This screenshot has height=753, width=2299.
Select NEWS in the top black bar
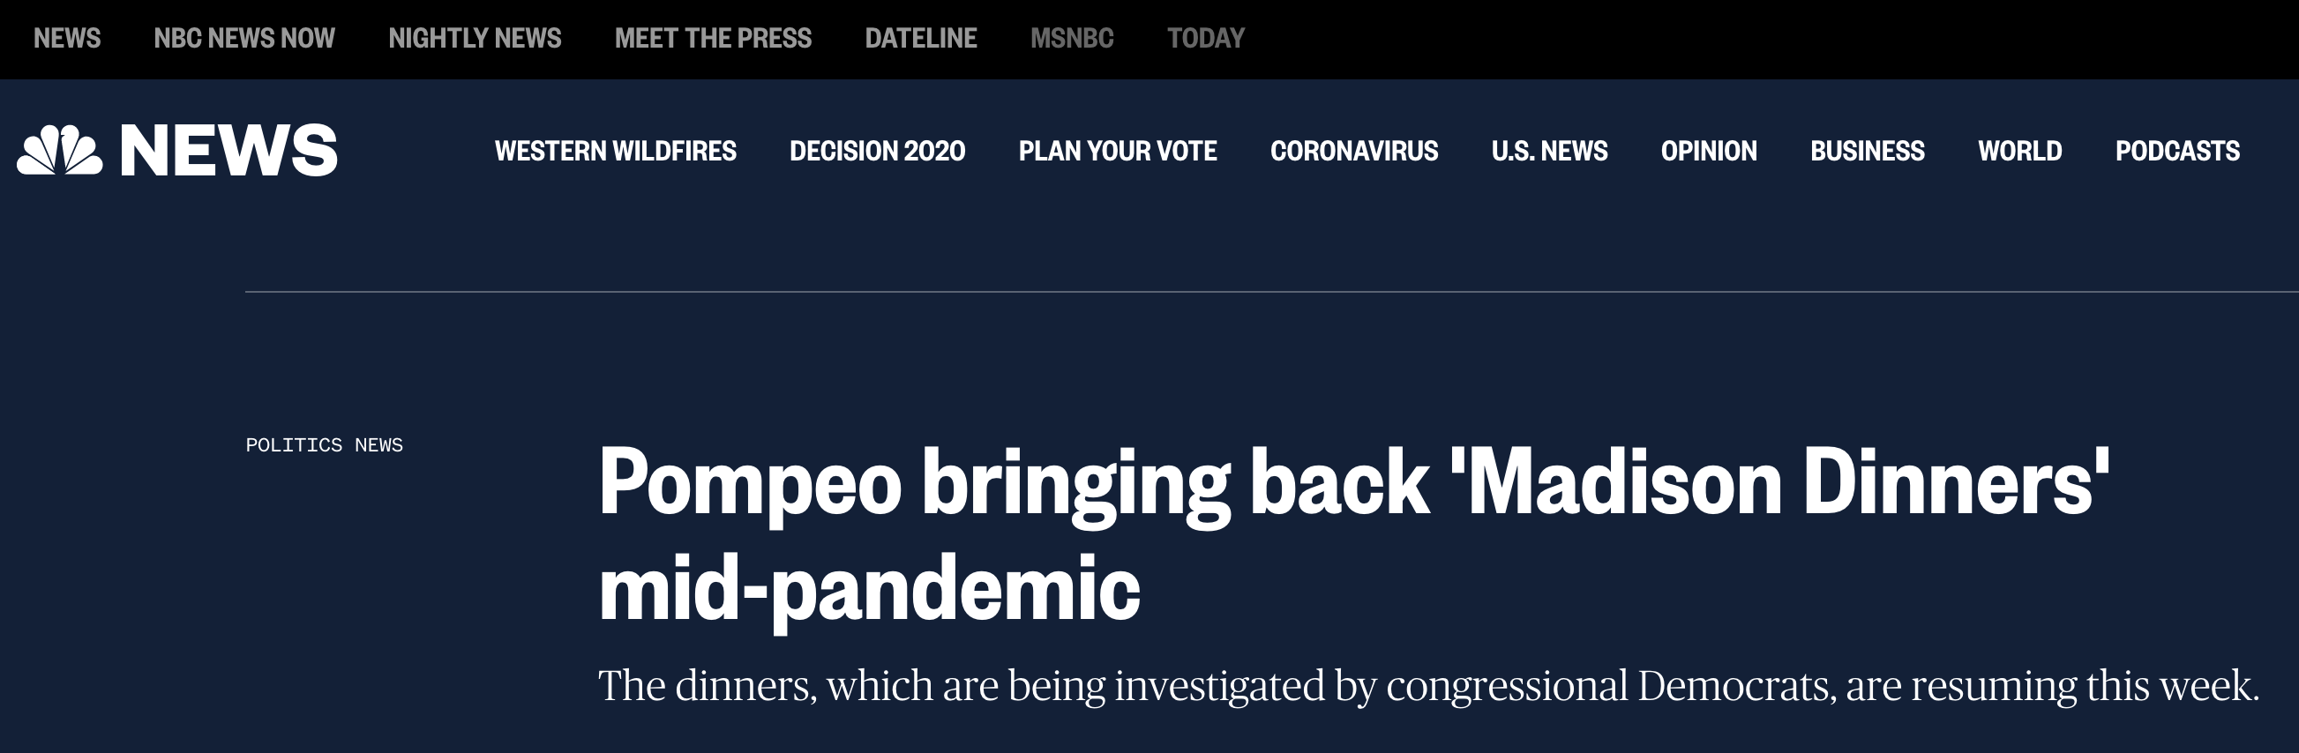67,39
